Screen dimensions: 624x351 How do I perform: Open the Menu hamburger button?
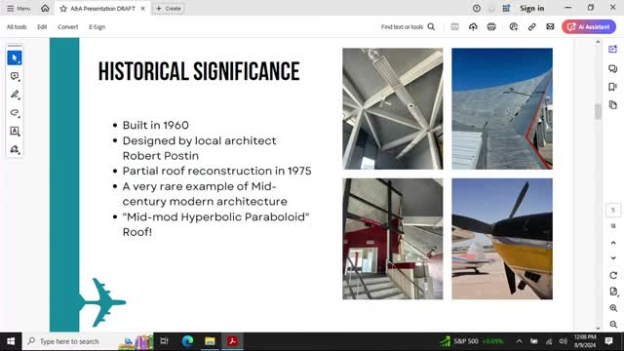(x=19, y=9)
